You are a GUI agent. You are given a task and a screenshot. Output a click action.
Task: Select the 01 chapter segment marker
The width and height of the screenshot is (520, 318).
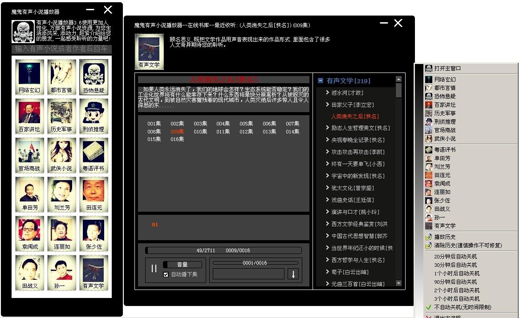155,225
